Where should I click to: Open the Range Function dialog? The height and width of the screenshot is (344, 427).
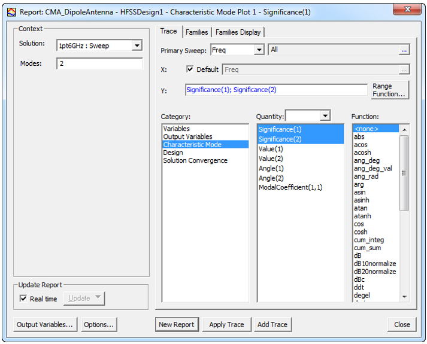pos(390,90)
